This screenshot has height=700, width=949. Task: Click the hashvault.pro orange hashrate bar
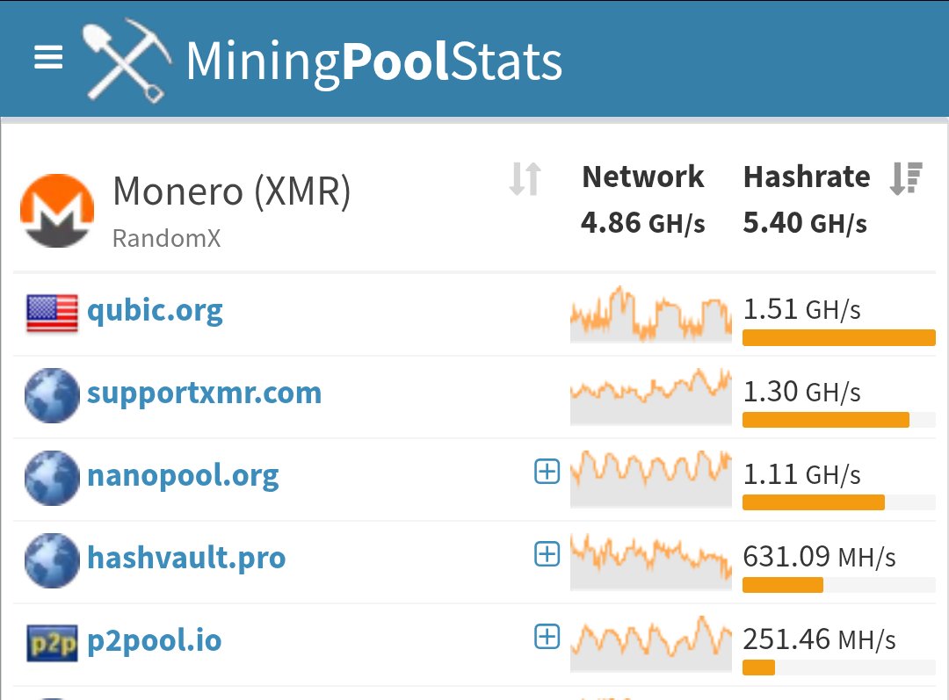pyautogui.click(x=783, y=584)
